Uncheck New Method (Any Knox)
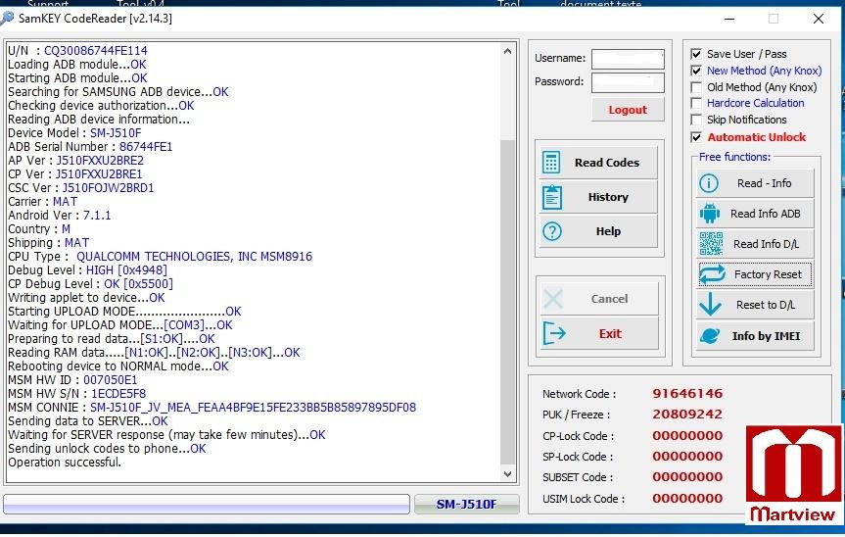Screen dimensions: 845x537 [x=696, y=71]
